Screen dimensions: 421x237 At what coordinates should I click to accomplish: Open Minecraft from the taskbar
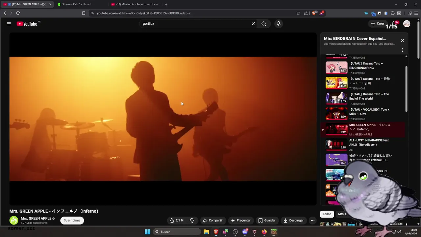tap(274, 232)
